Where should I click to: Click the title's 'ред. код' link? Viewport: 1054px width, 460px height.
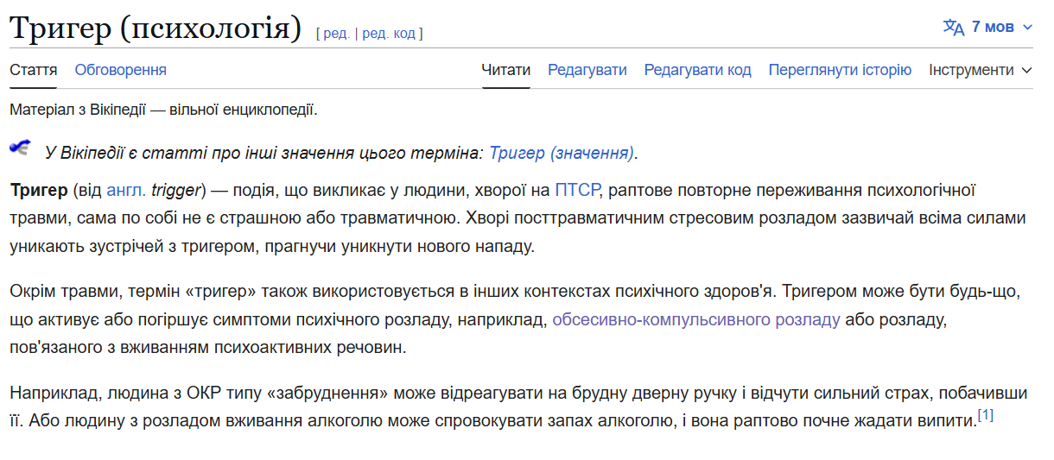point(390,34)
